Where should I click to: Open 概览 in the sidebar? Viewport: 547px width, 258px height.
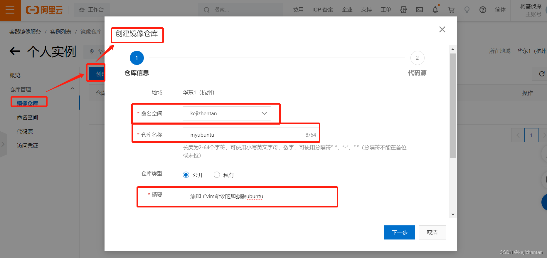15,75
